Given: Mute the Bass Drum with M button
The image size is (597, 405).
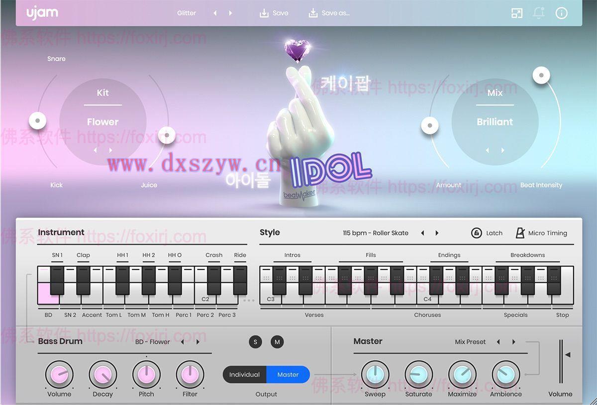Looking at the screenshot, I should (x=277, y=342).
